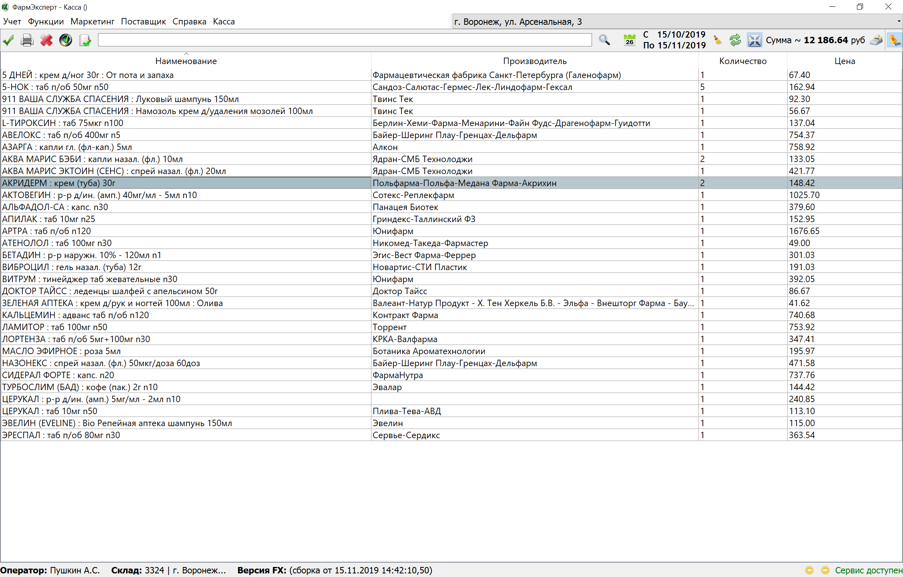Select the АКТОВЕГИН ampoules row
The height and width of the screenshot is (577, 903).
pos(99,195)
